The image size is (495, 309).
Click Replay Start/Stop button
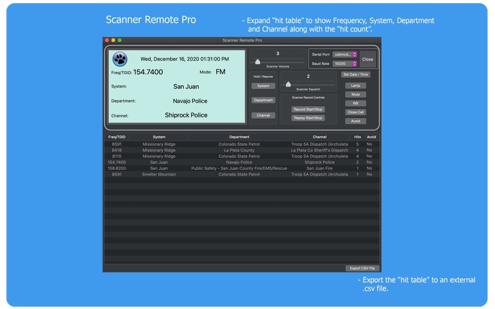point(308,118)
